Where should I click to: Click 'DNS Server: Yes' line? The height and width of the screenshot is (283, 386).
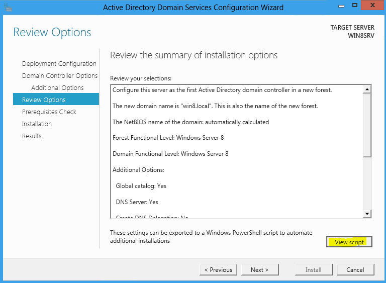pos(137,202)
